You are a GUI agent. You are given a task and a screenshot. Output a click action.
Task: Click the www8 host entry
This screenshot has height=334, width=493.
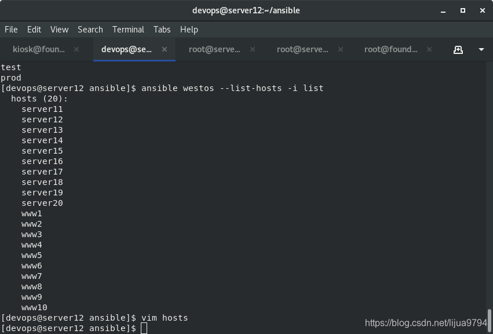click(31, 287)
